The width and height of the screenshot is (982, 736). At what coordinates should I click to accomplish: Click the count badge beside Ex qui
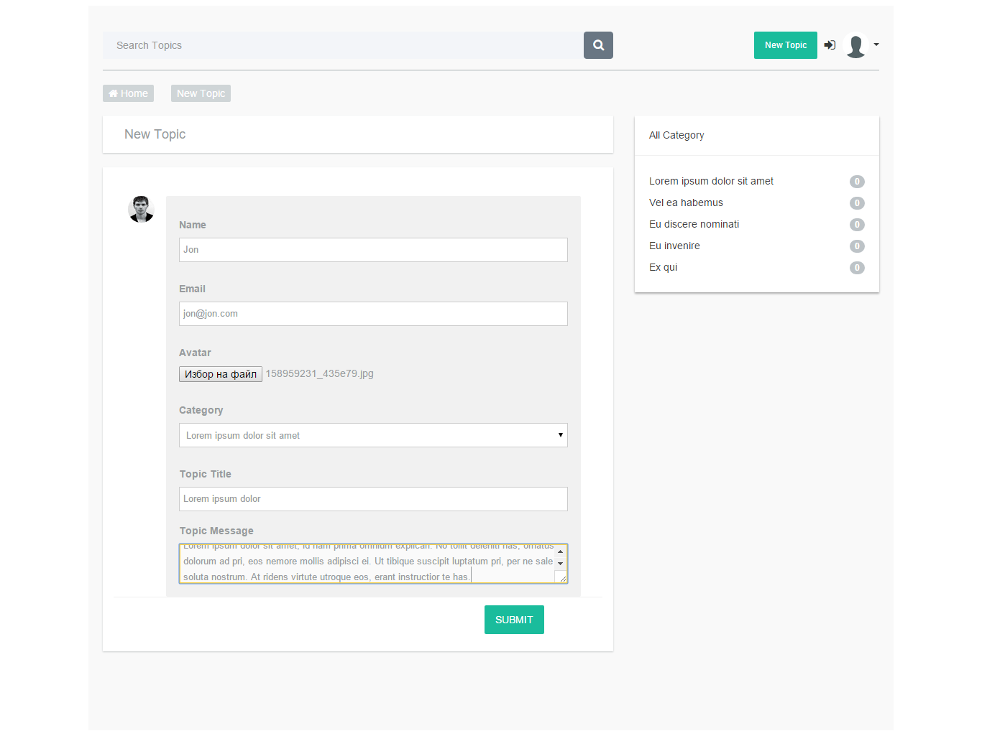(856, 268)
